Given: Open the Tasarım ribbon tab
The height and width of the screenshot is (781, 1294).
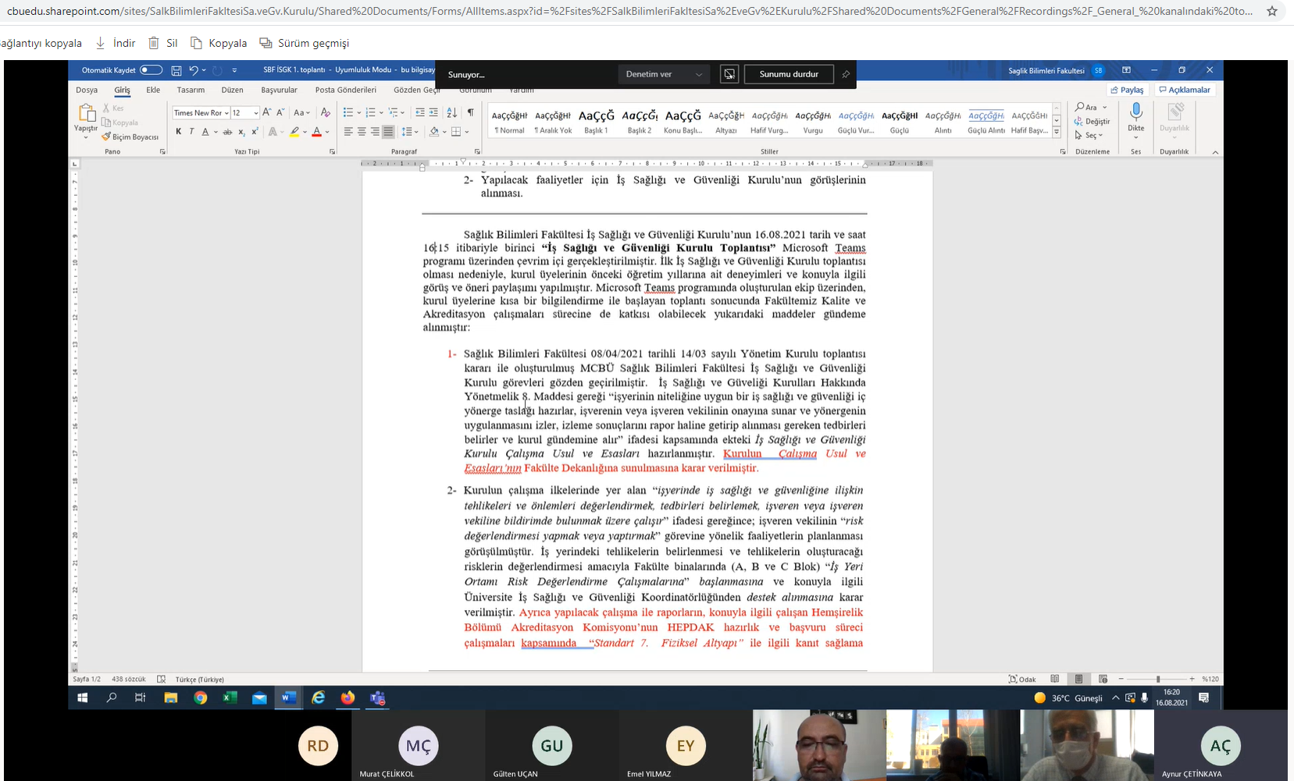Looking at the screenshot, I should (191, 90).
